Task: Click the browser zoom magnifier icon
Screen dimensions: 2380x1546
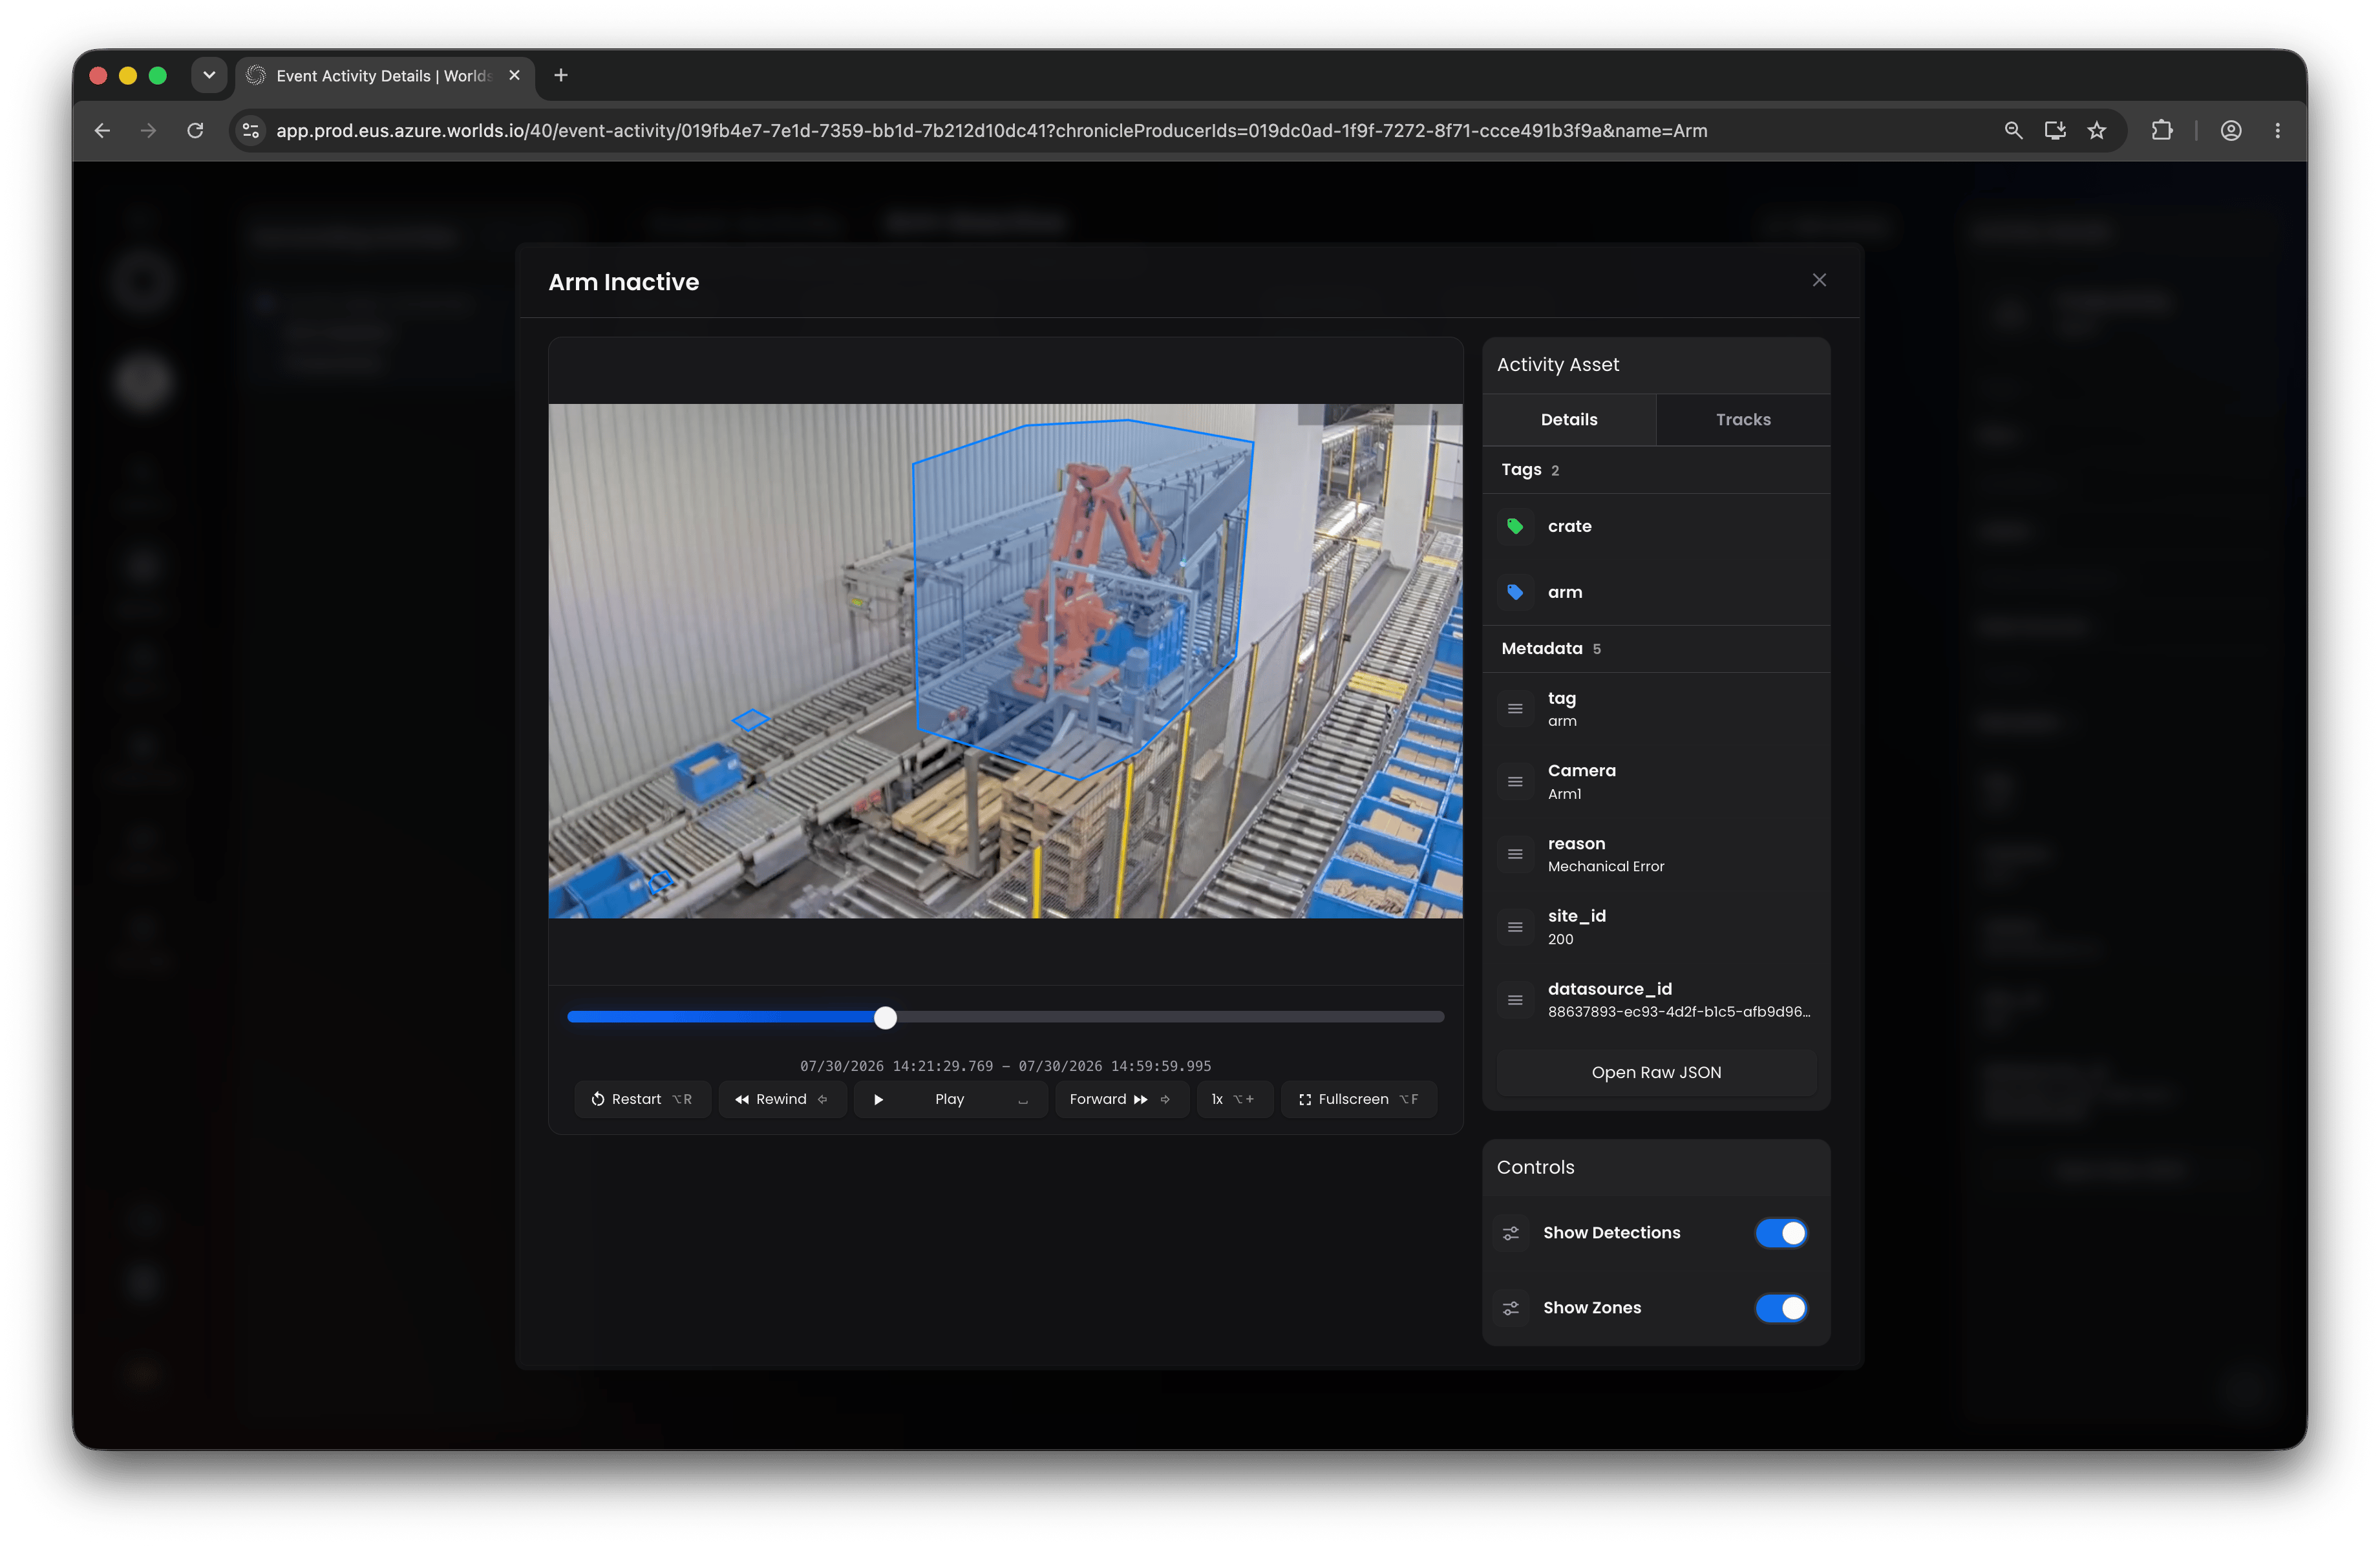Action: tap(2013, 131)
